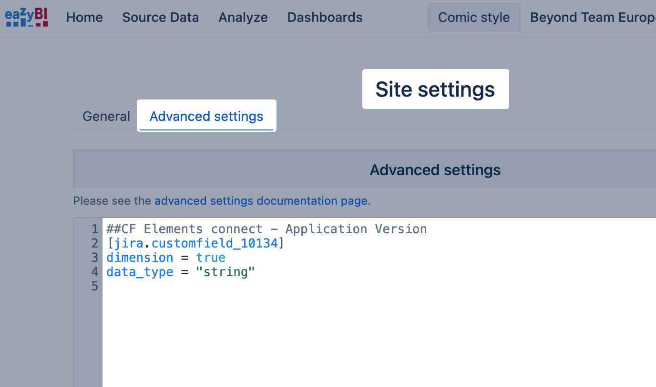This screenshot has height=387, width=656.
Task: Click the true value in the editor
Action: pyautogui.click(x=211, y=258)
